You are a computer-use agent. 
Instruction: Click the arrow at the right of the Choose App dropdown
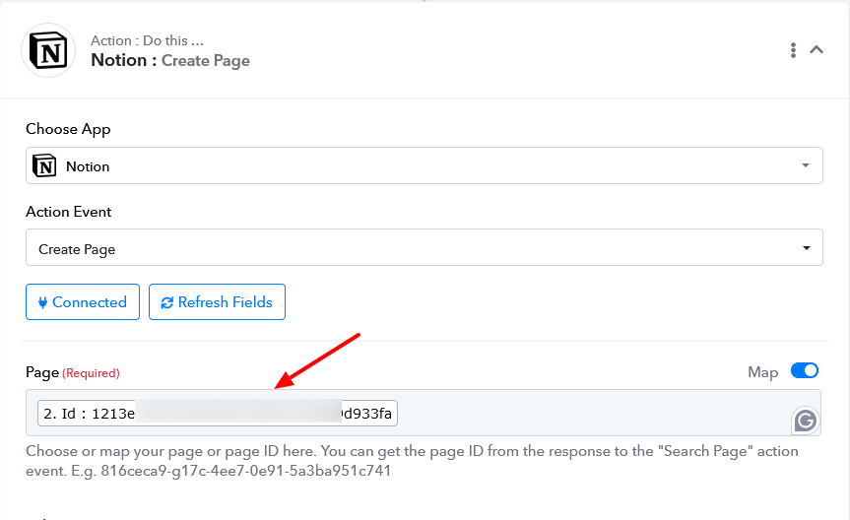pyautogui.click(x=806, y=165)
